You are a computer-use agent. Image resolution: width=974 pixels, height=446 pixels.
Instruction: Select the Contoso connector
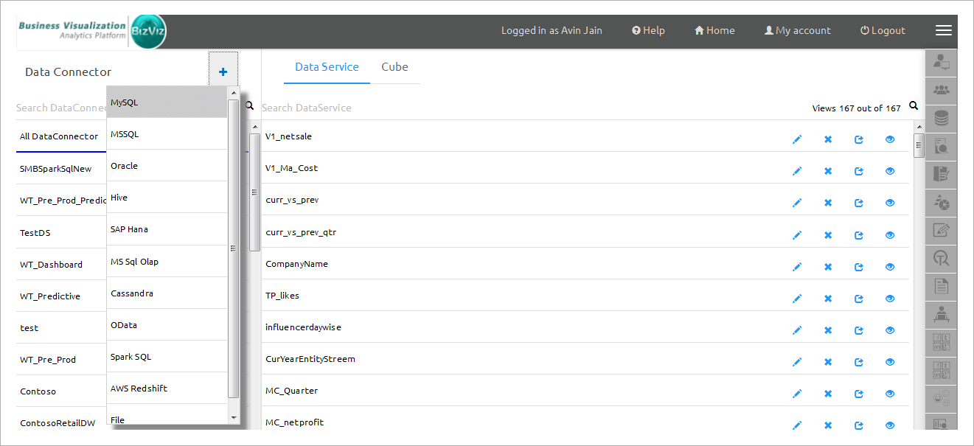(x=38, y=391)
